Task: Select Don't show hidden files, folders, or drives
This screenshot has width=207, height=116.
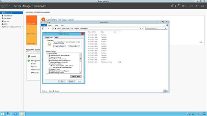Action: pyautogui.click(x=51, y=66)
